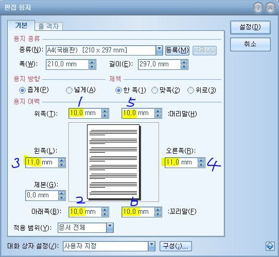This screenshot has height=257, width=279.
Task: Increase 왼쪽(L) left margin with up arrow
Action: click(62, 160)
